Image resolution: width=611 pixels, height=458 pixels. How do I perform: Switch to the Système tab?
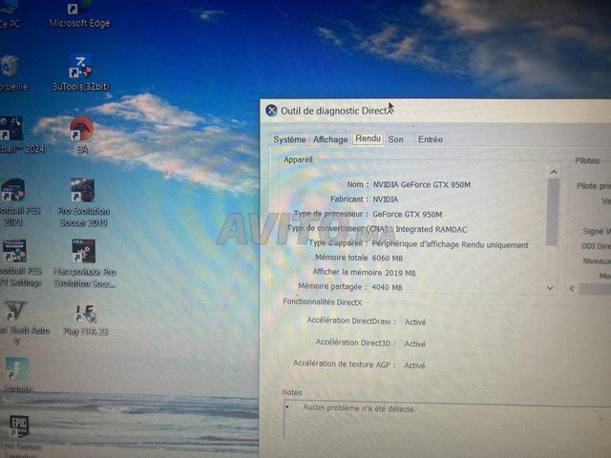289,139
